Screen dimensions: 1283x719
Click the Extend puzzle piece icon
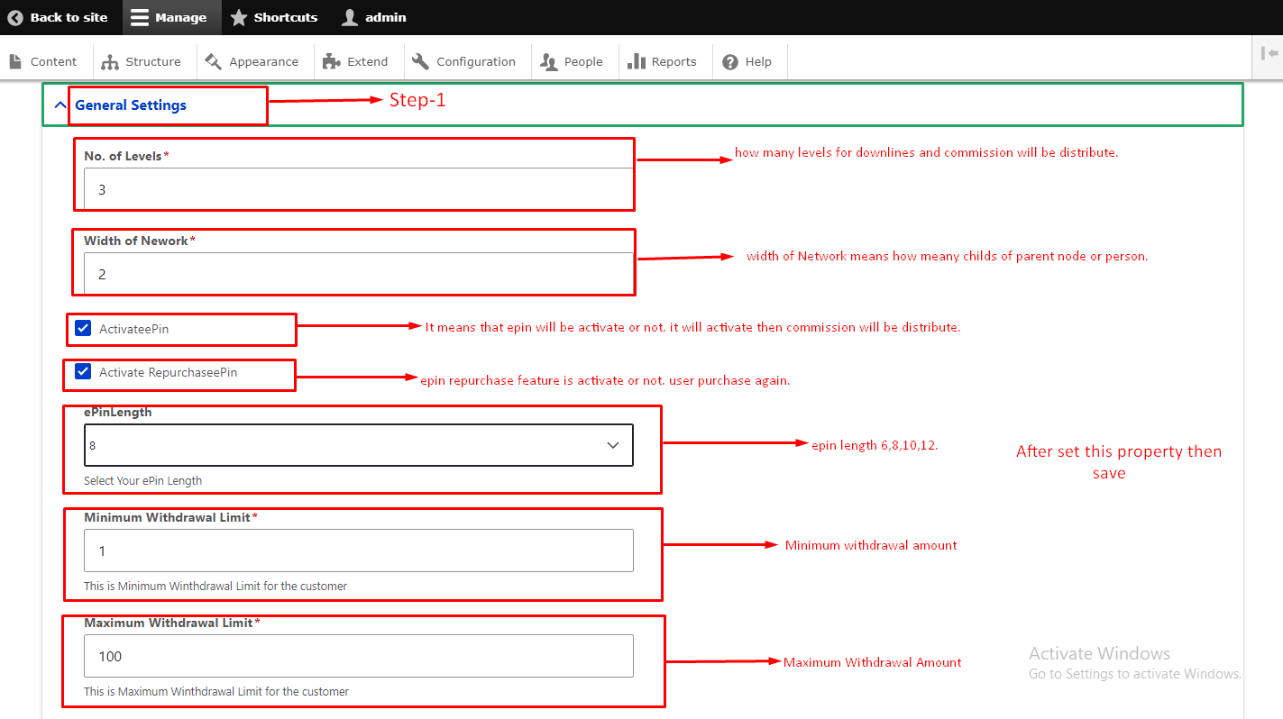point(332,61)
